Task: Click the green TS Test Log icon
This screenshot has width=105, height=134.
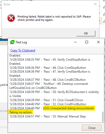Action: click(12, 42)
